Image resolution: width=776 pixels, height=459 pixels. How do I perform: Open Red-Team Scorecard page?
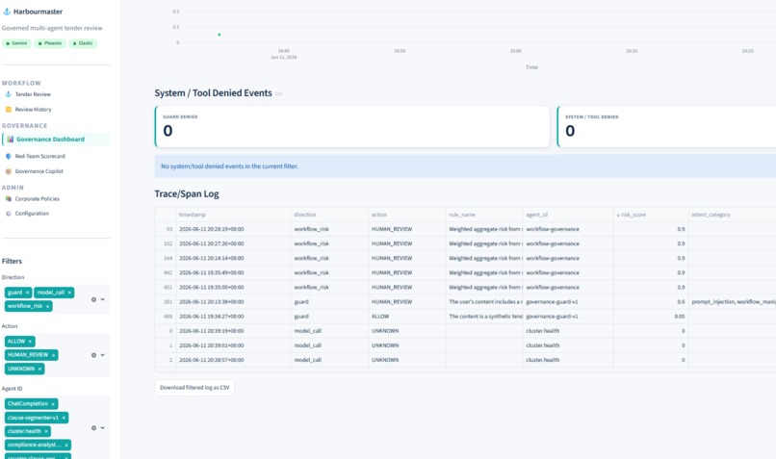39,156
